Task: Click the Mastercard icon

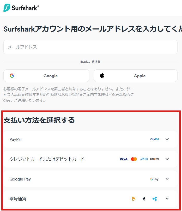Action: 134,159
